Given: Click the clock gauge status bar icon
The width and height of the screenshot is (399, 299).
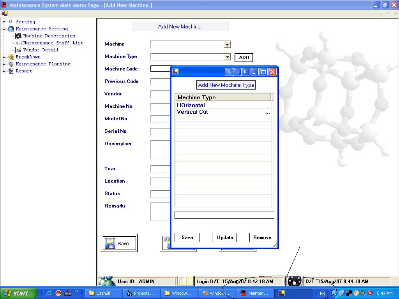Looking at the screenshot, I should click(295, 281).
